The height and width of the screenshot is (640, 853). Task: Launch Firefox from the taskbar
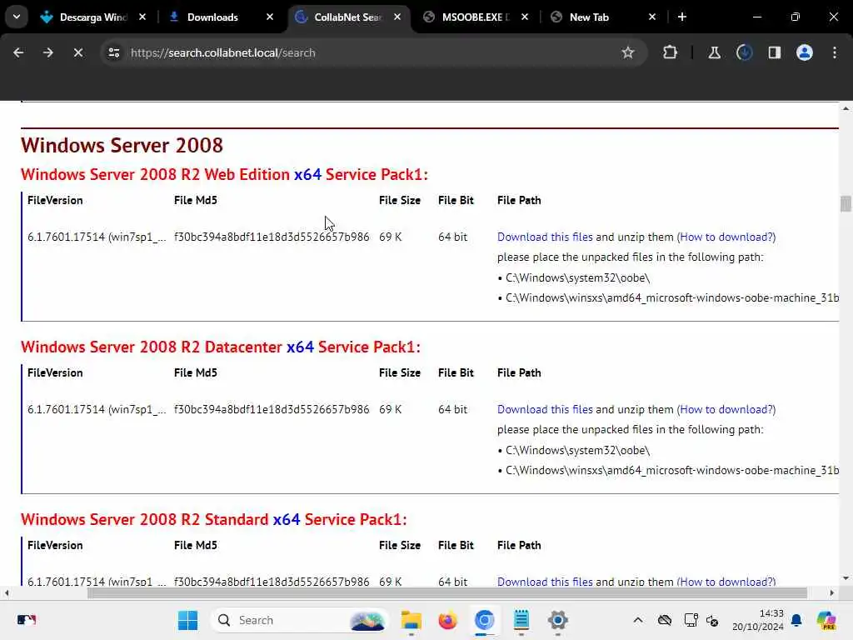447,620
